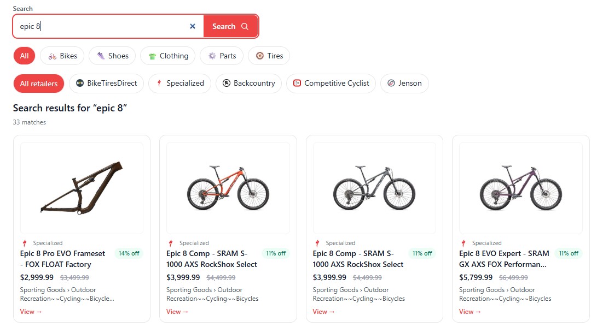Click the red Search button
The height and width of the screenshot is (327, 597).
pos(230,26)
